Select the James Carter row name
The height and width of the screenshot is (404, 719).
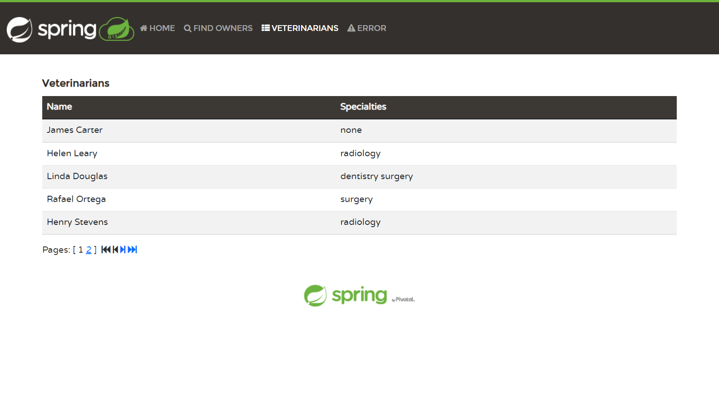coord(75,130)
